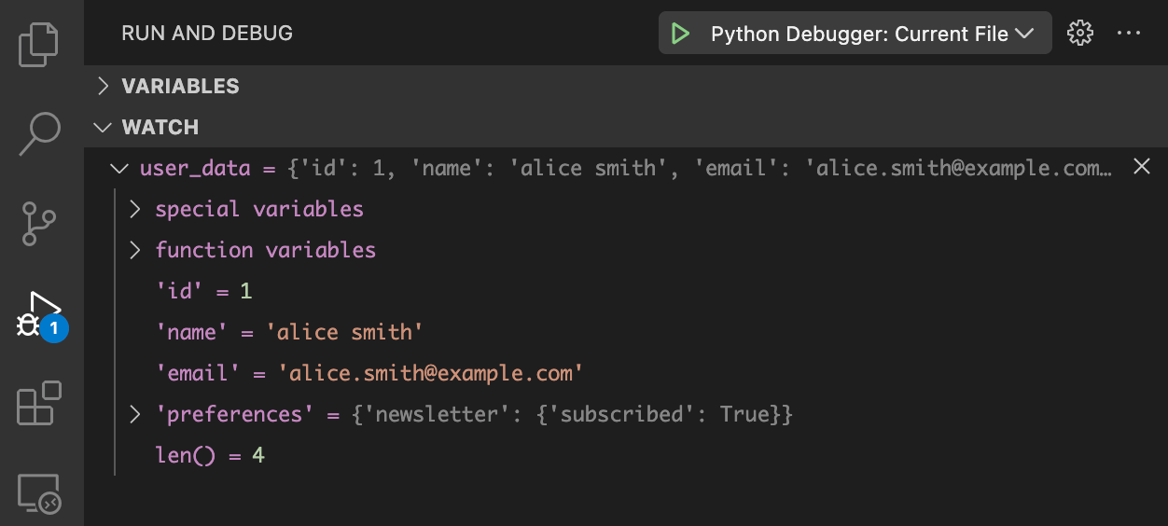This screenshot has width=1168, height=526.
Task: Select the 'email' value row
Action: pos(625,373)
